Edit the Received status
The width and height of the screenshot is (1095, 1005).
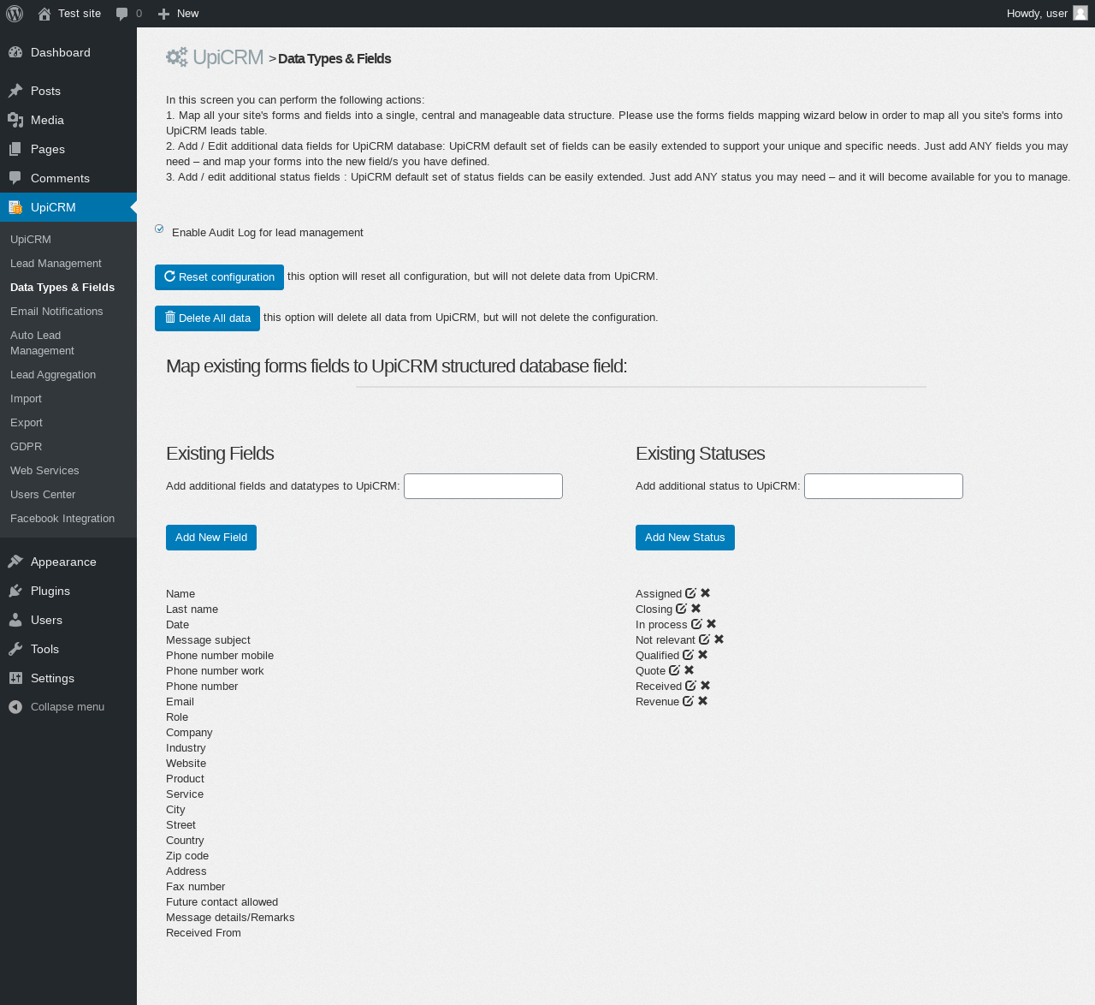pyautogui.click(x=690, y=686)
